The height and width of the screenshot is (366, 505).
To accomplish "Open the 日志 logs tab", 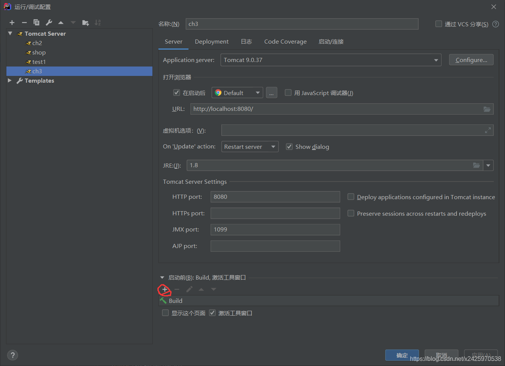I will [246, 42].
